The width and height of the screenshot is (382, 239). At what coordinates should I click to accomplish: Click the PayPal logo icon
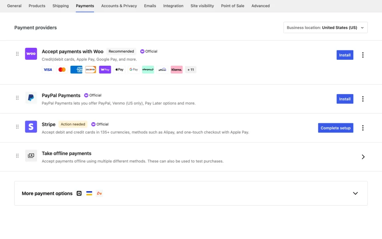pyautogui.click(x=31, y=97)
